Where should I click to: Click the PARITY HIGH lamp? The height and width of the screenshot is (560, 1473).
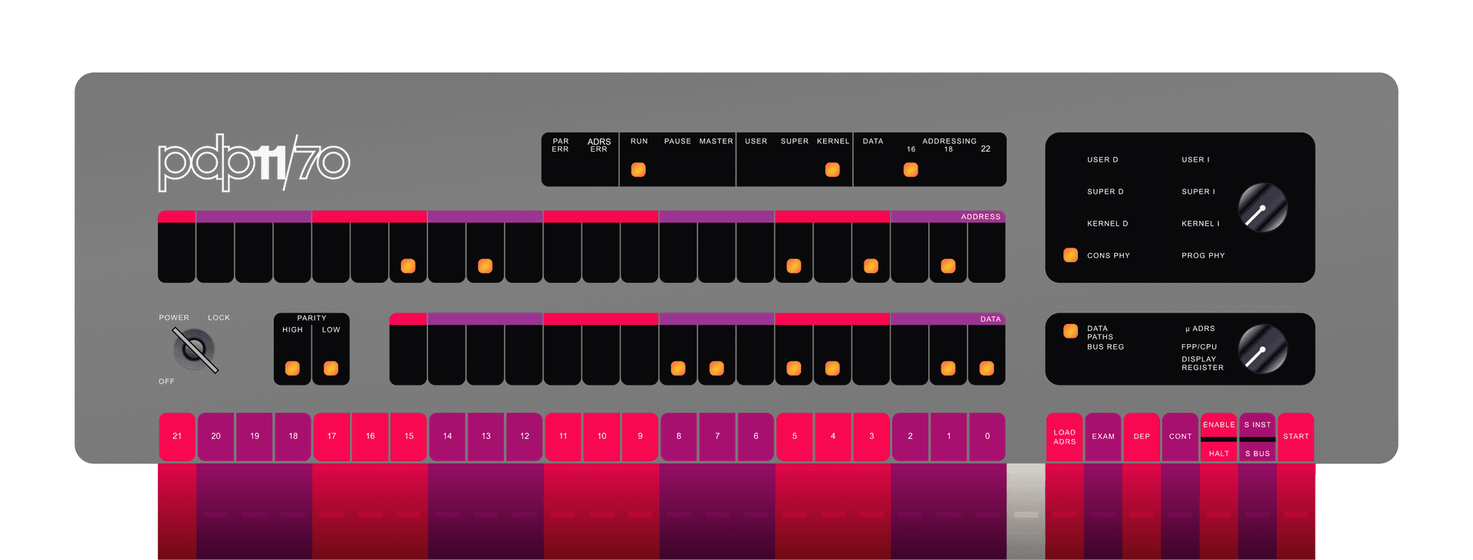tap(292, 368)
